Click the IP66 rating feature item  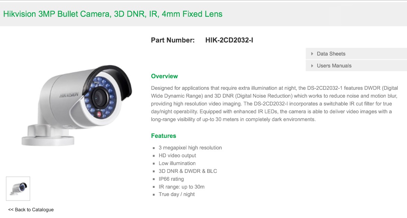(171, 179)
